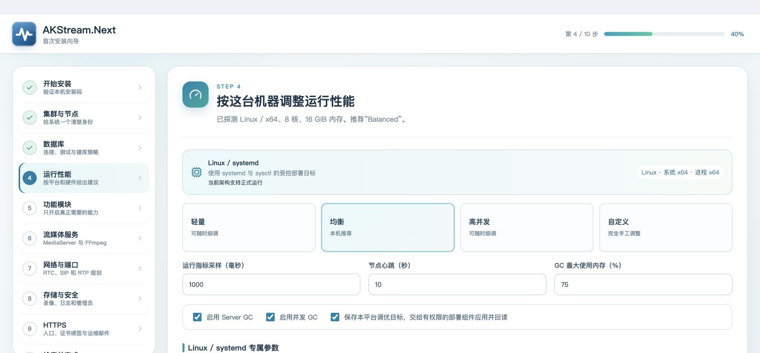Toggle 保存本平台调优目标 checkbox
Screen dimensions: 760x353
pos(335,317)
